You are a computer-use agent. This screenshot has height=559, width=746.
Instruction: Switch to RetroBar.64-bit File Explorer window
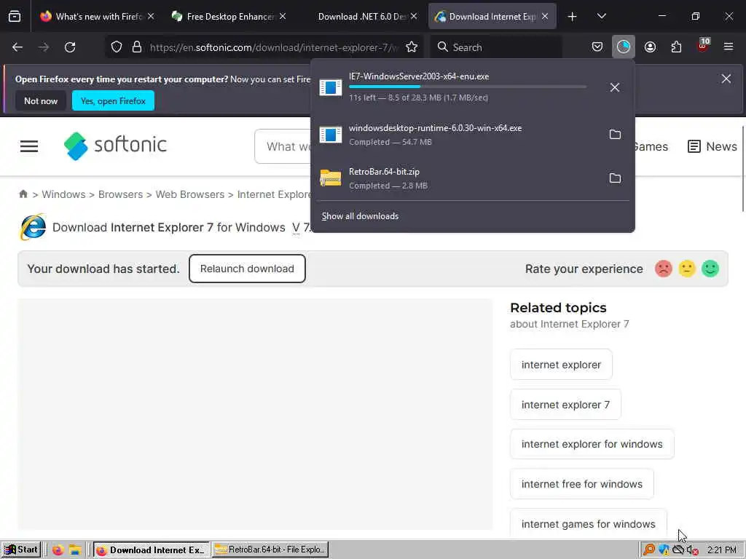[270, 550]
